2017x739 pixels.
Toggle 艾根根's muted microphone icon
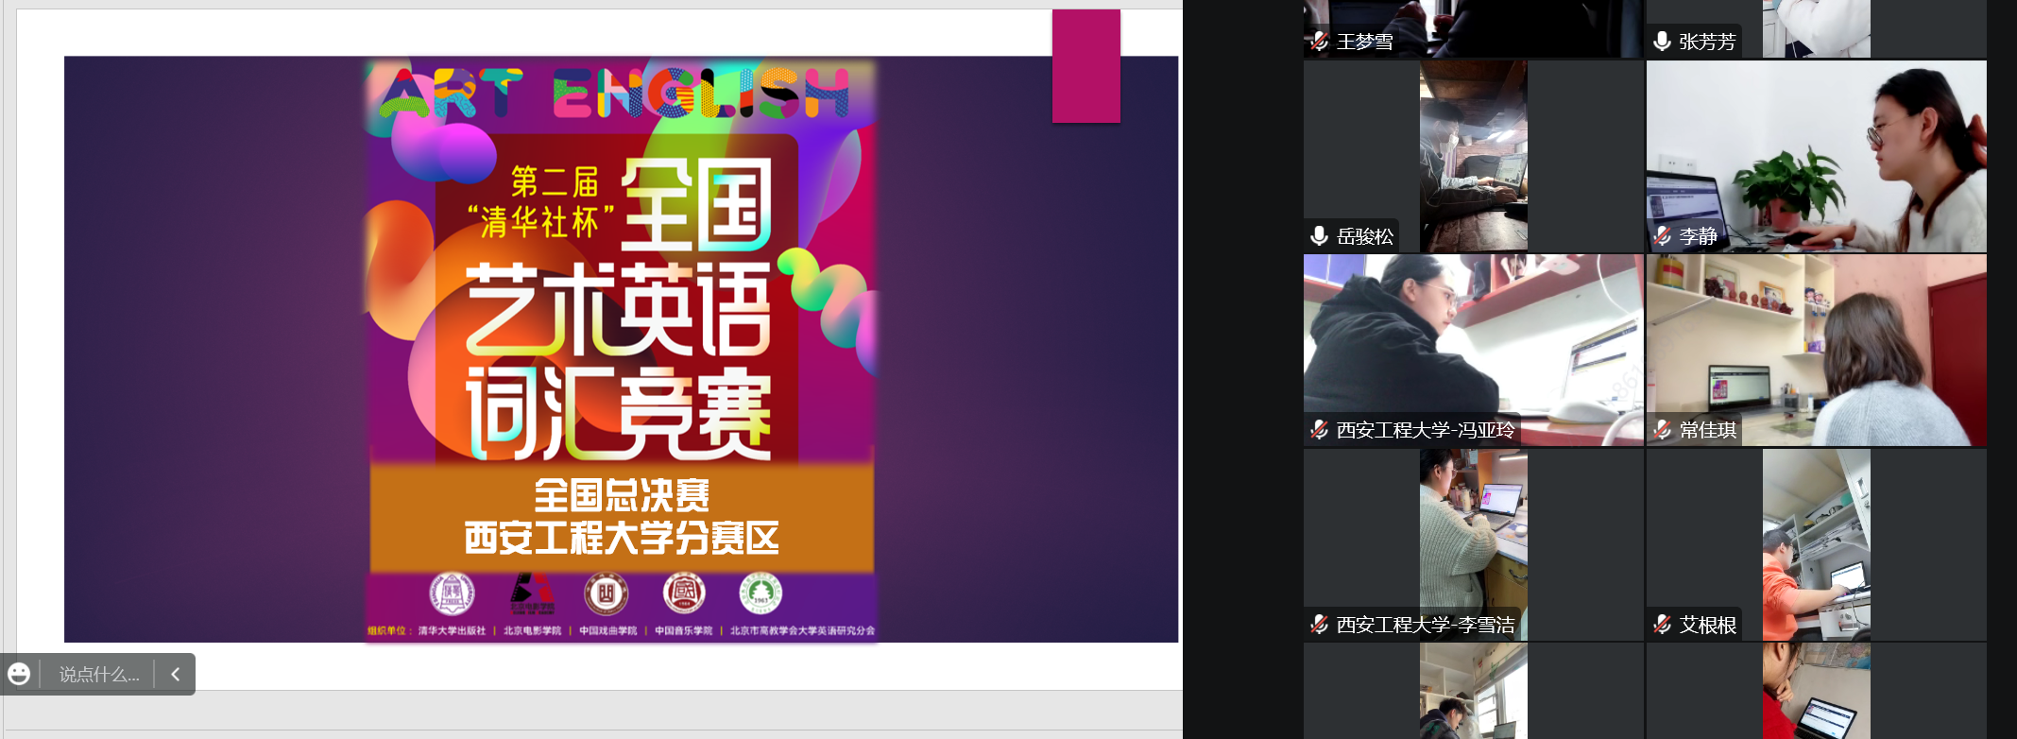[x=1662, y=625]
